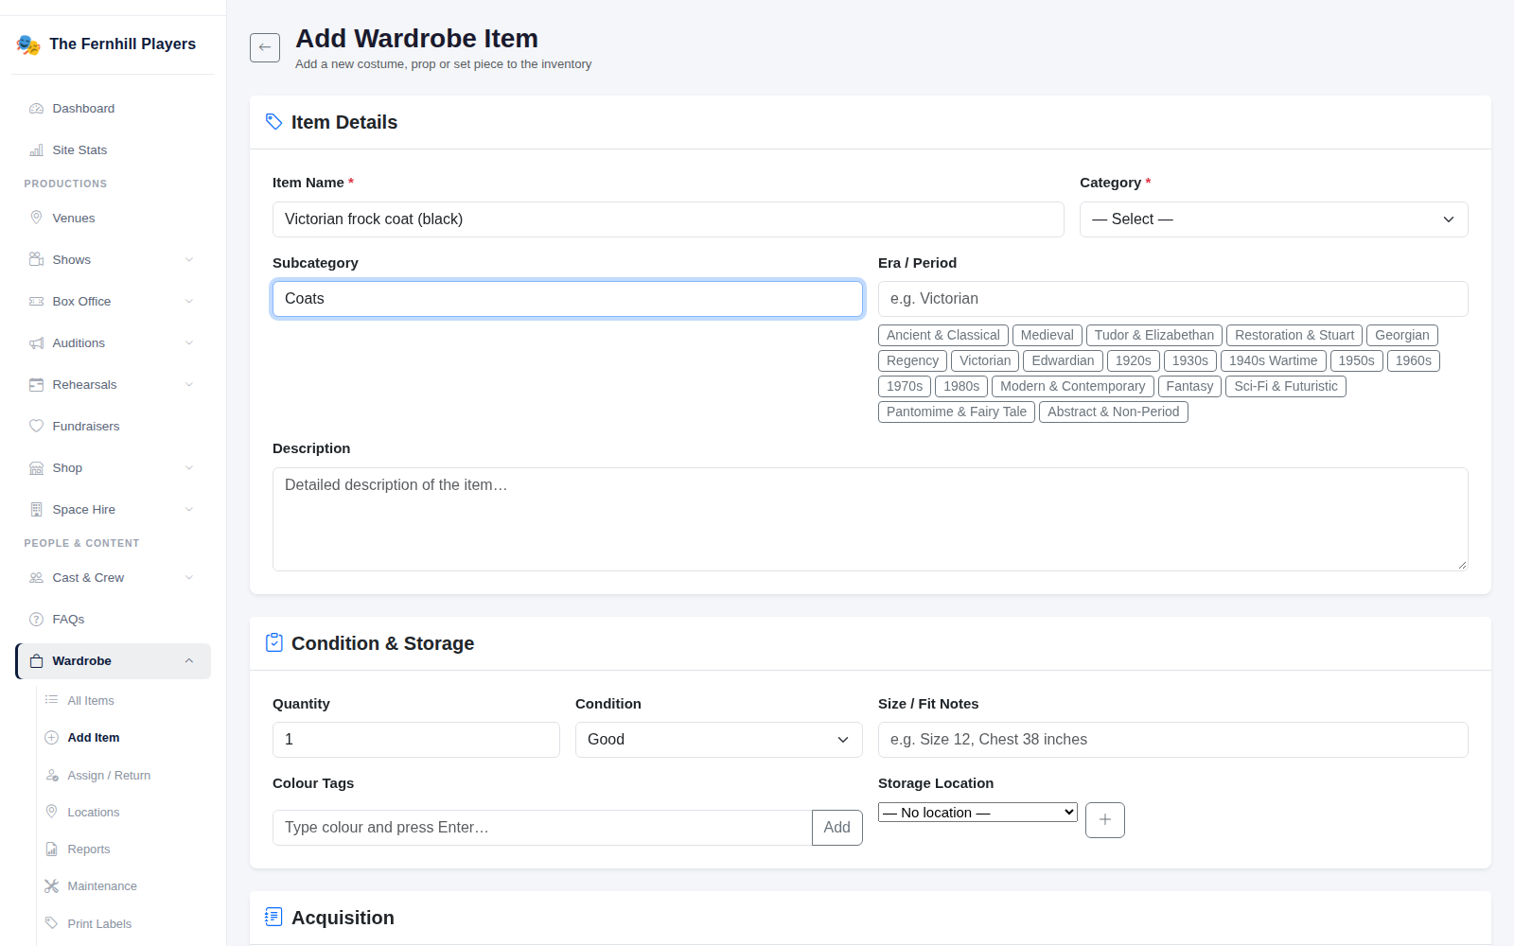Click the Colour Tags input field
1514x946 pixels.
542,828
